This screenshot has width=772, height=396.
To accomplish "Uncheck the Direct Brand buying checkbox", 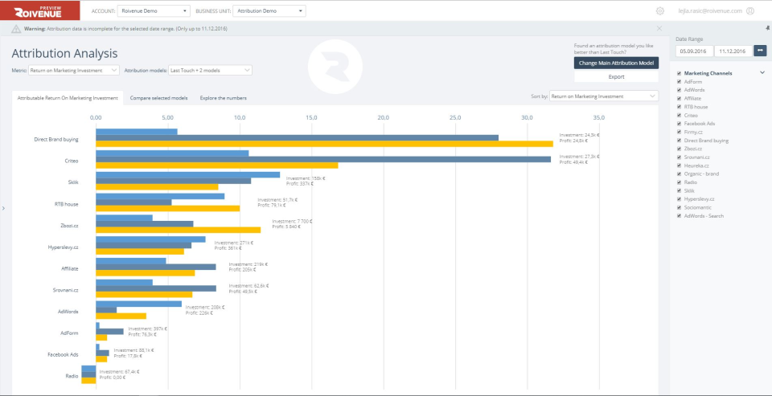I will (x=680, y=141).
